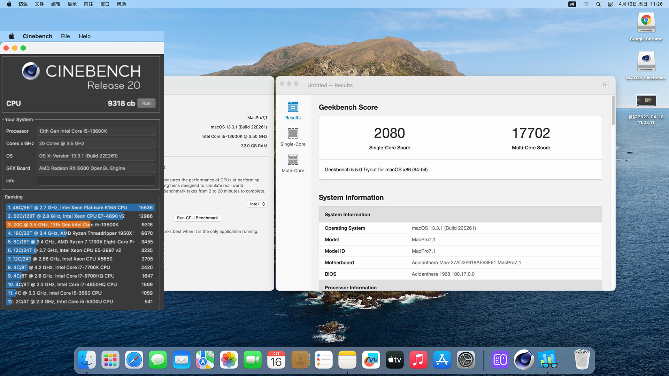Open Control Center in menu bar

(610, 4)
